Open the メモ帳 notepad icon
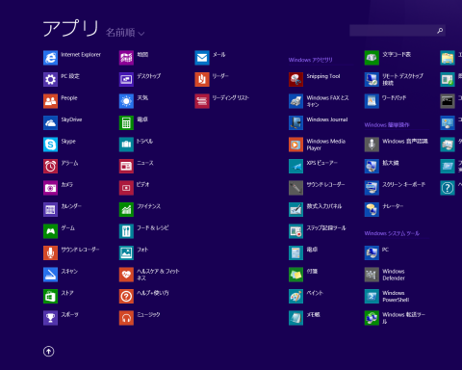This screenshot has width=462, height=370. 295,318
